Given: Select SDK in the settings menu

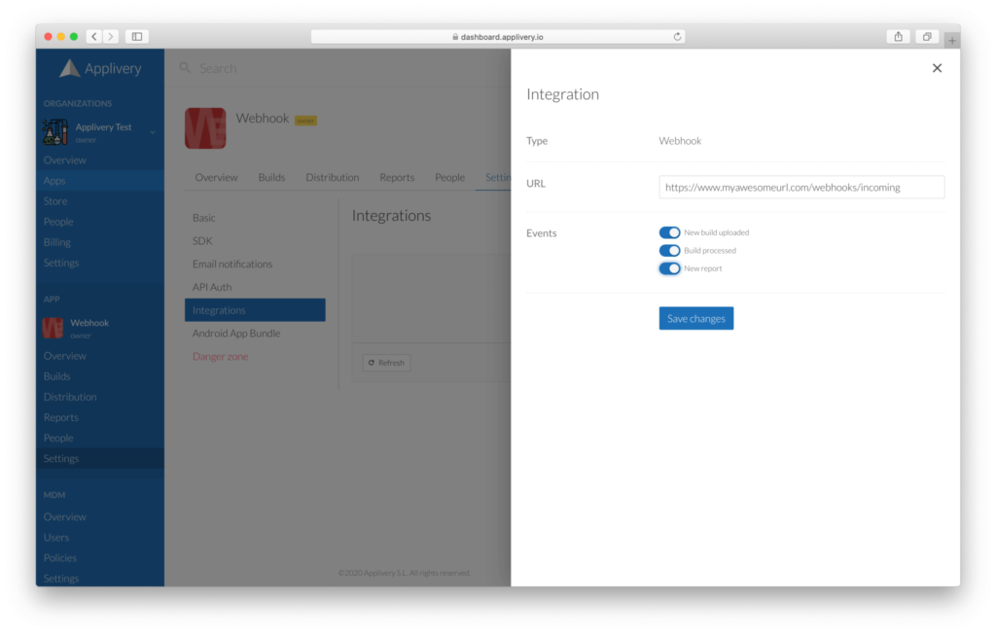Looking at the screenshot, I should pos(255,241).
